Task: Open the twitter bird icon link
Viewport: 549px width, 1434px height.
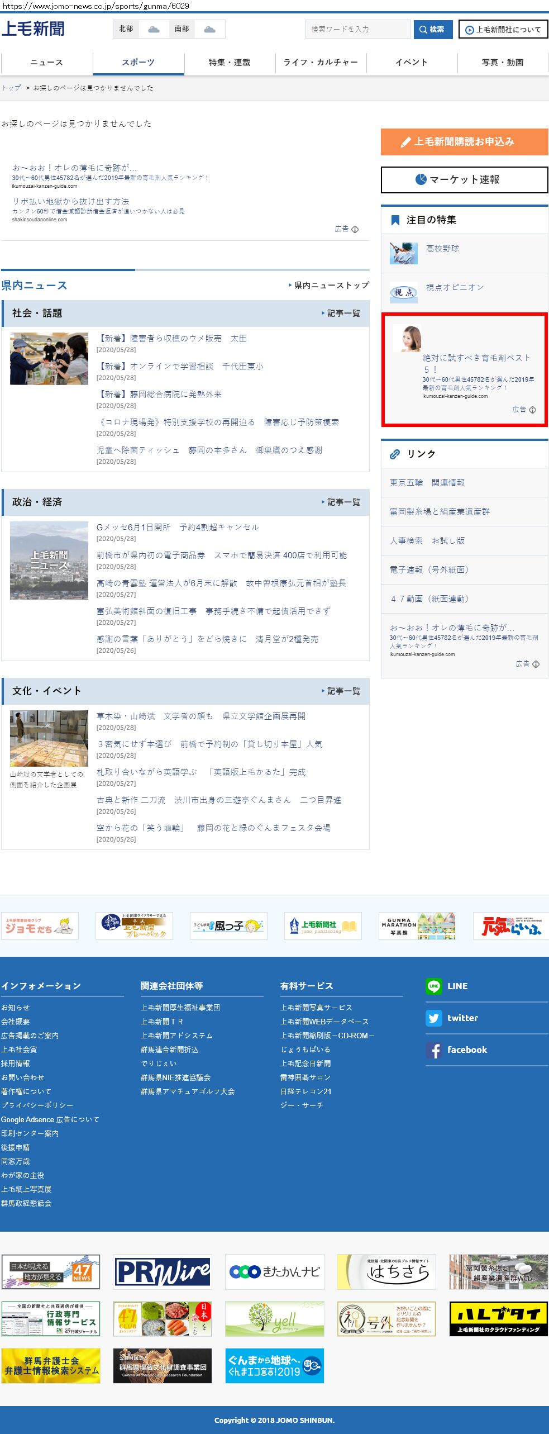Action: click(x=433, y=1018)
